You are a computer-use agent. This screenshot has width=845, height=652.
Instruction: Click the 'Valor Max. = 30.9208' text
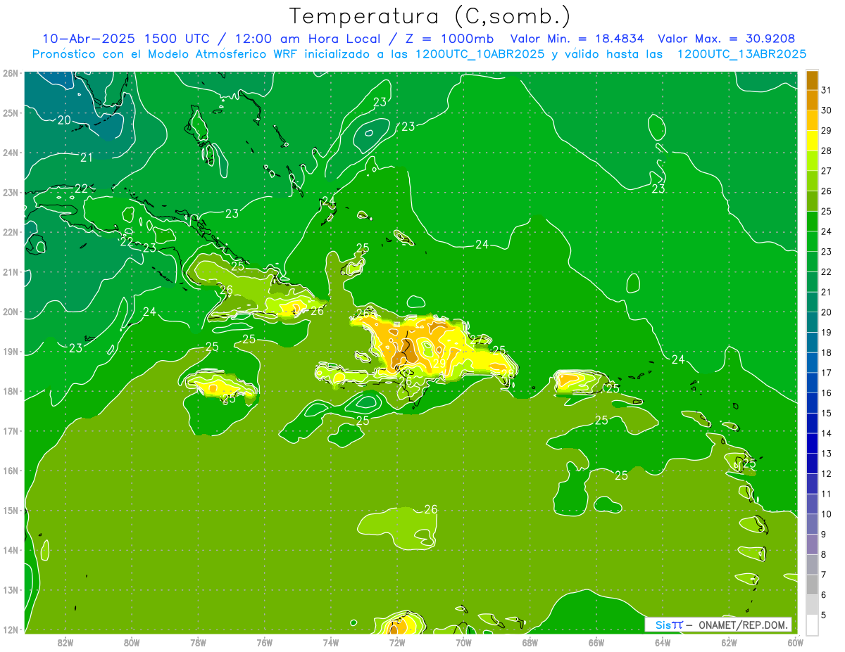click(726, 39)
